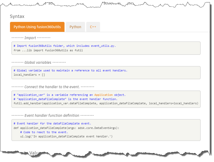Click the 'local_handlers = []' code line
This screenshot has height=162, width=214.
pos(29,75)
